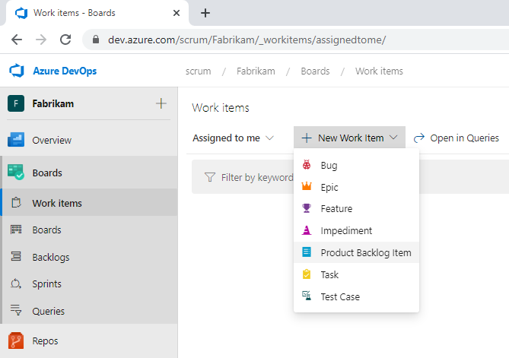This screenshot has height=358, width=509.
Task: Click the browser forward arrow
Action: pyautogui.click(x=41, y=40)
